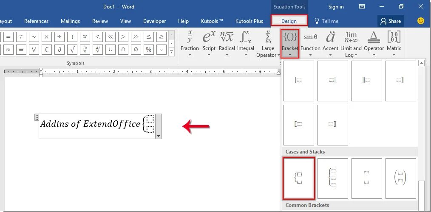Switch to the Review tab
Image resolution: width=431 pixels, height=212 pixels.
100,21
